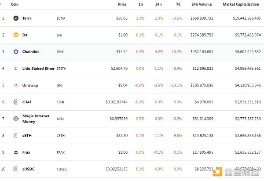Sort by the 24h Volume column header

click(202, 4)
